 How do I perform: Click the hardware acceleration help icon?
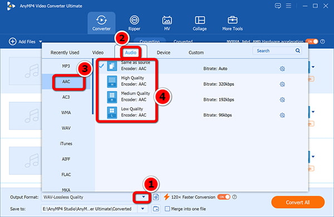click(323, 41)
